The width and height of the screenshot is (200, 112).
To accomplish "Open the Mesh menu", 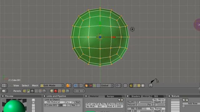I will click(x=35, y=86).
